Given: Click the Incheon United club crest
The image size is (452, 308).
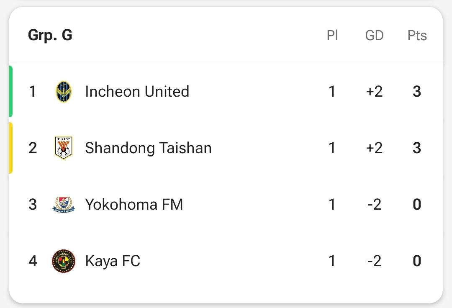Looking at the screenshot, I should click(64, 92).
